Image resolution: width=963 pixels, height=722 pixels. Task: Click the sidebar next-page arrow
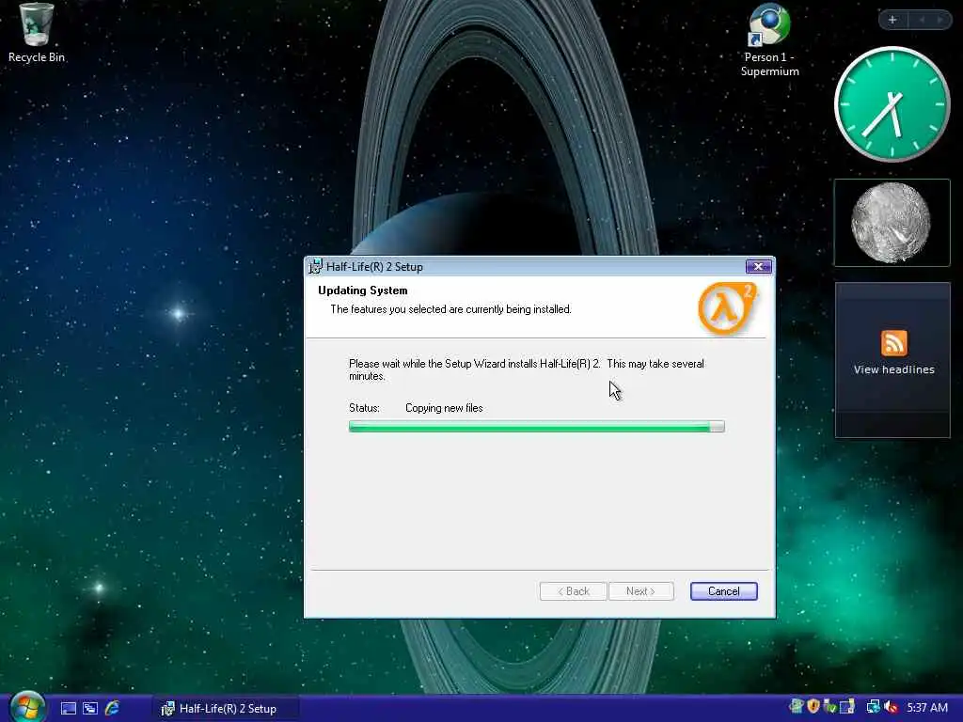point(939,21)
